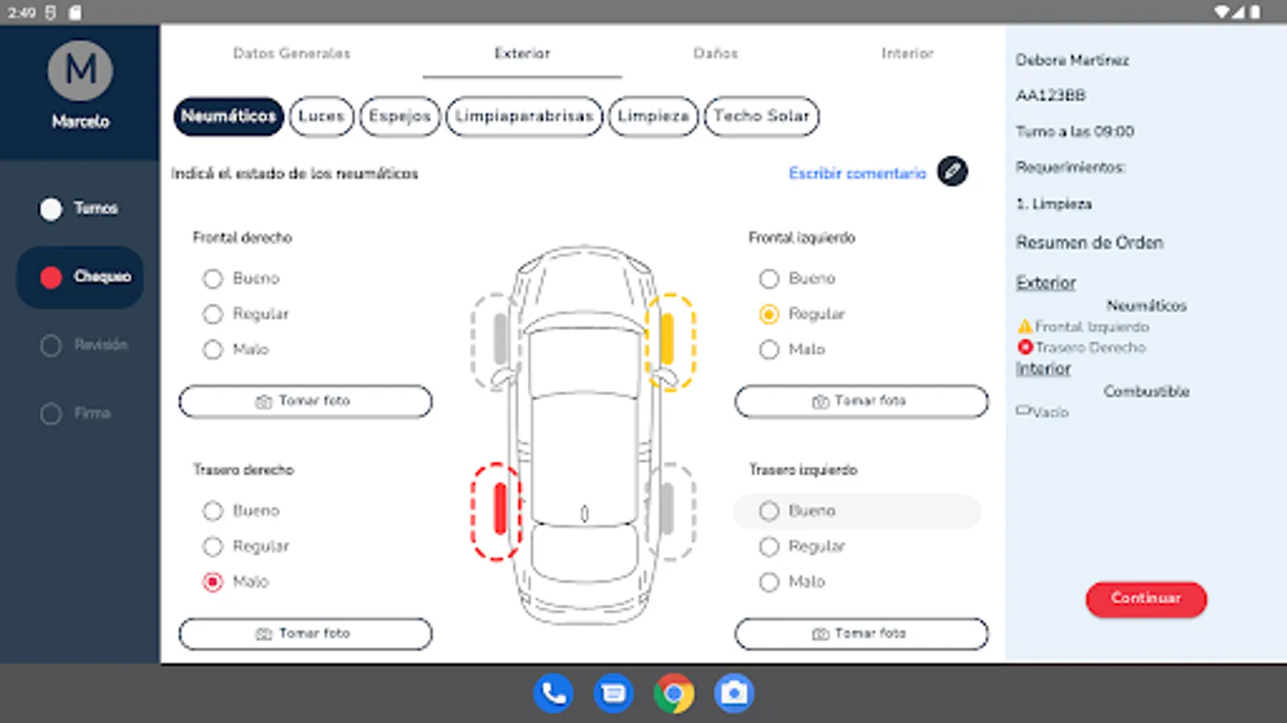The image size is (1287, 723).
Task: Select the front left tire on car diagram
Action: (669, 341)
